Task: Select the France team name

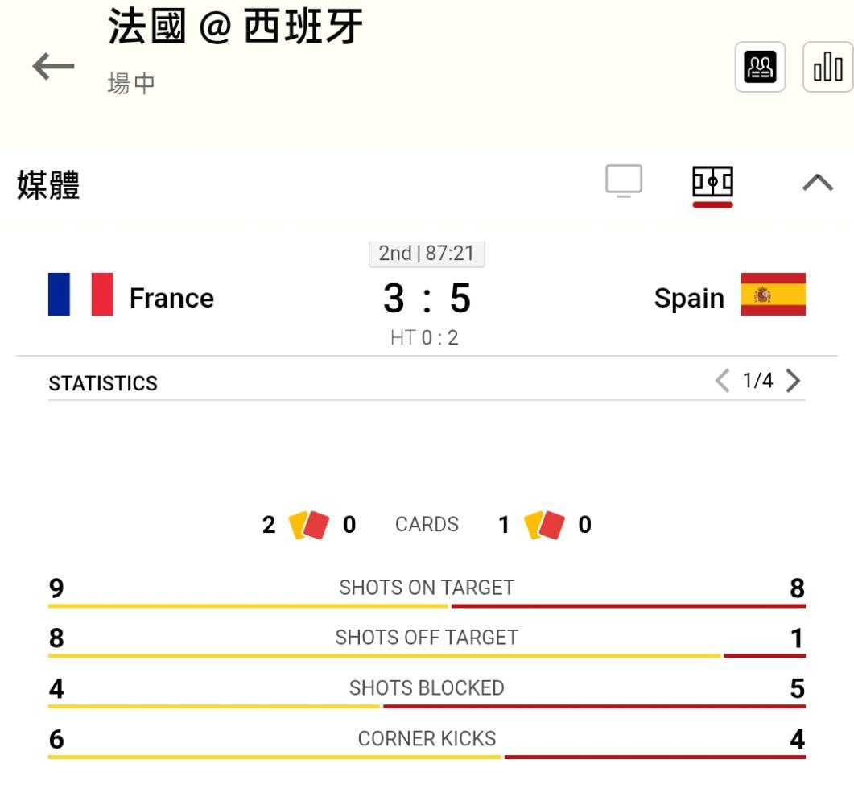Action: [x=171, y=298]
